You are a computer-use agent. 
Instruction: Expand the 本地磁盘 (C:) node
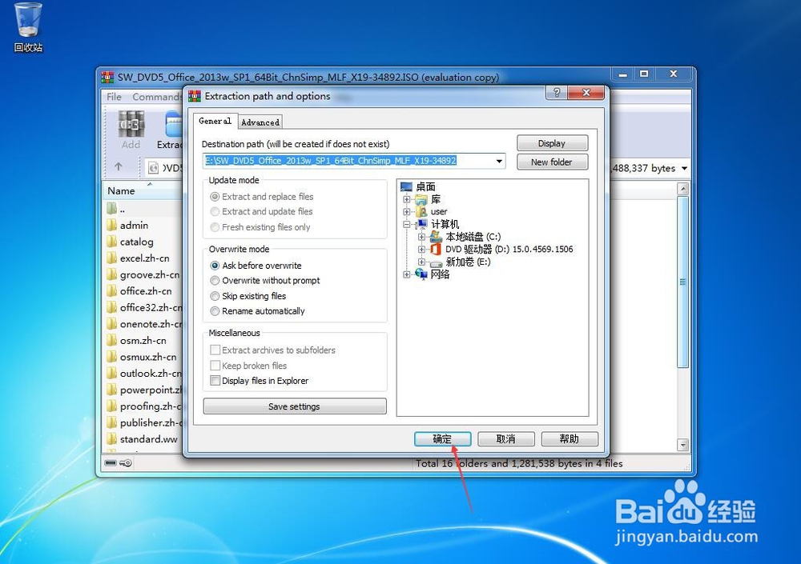point(421,237)
